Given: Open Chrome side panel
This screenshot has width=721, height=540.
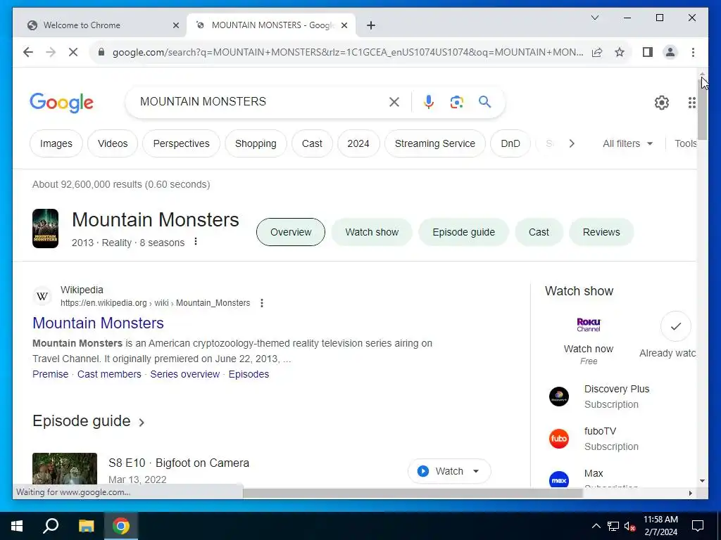Looking at the screenshot, I should coord(648,52).
